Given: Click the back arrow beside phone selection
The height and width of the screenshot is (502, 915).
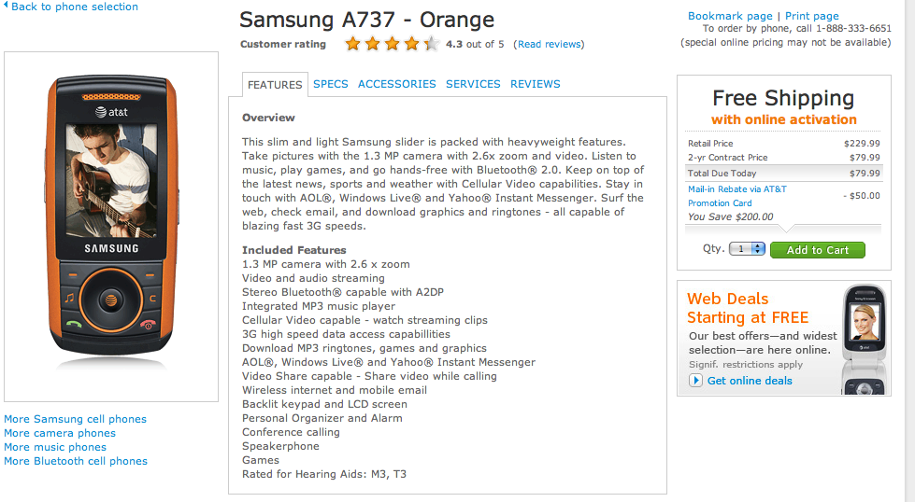Looking at the screenshot, I should [x=5, y=7].
